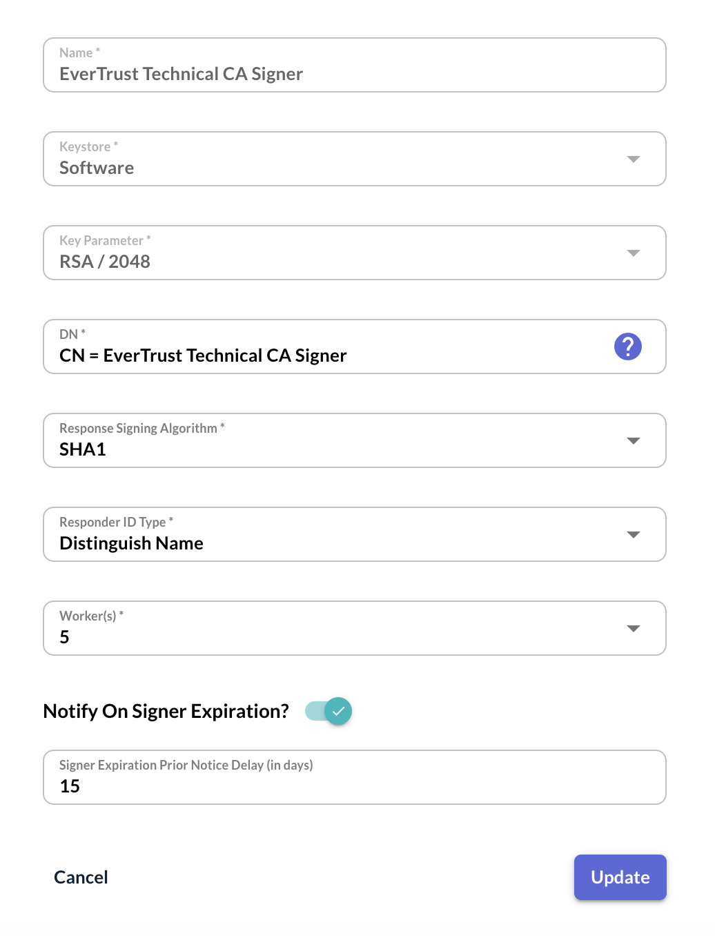Image resolution: width=715 pixels, height=936 pixels.
Task: Click the Response Signing Algorithm dropdown arrow
Action: pos(633,440)
